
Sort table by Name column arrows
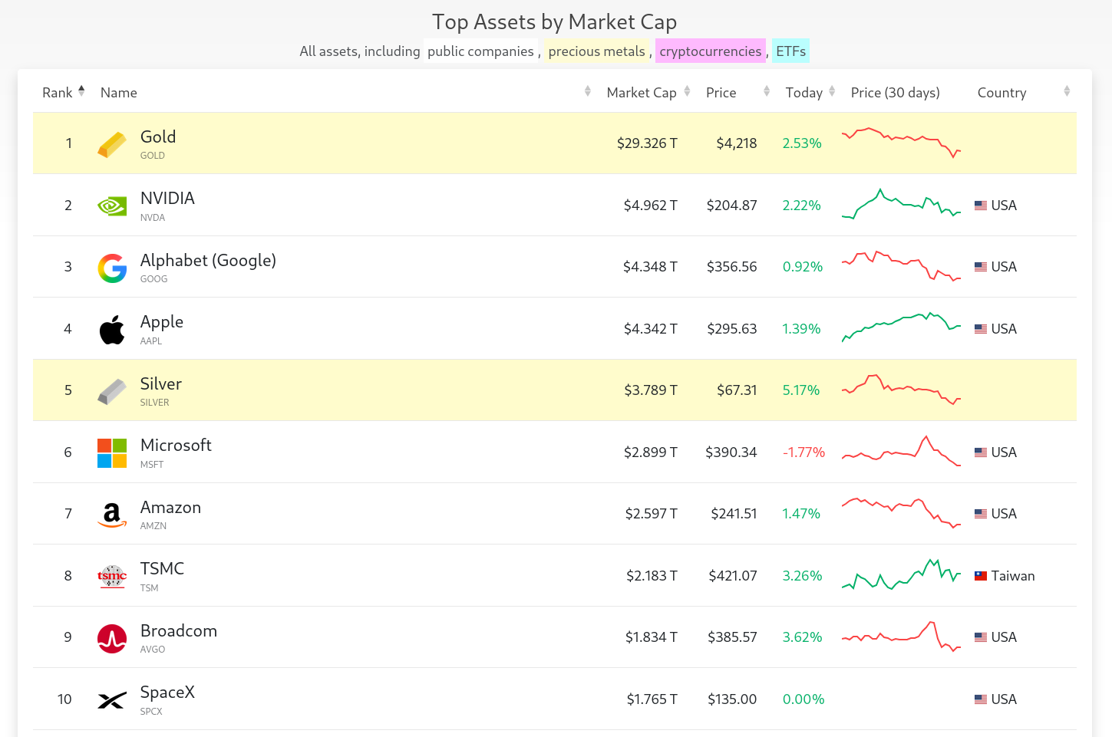(588, 91)
